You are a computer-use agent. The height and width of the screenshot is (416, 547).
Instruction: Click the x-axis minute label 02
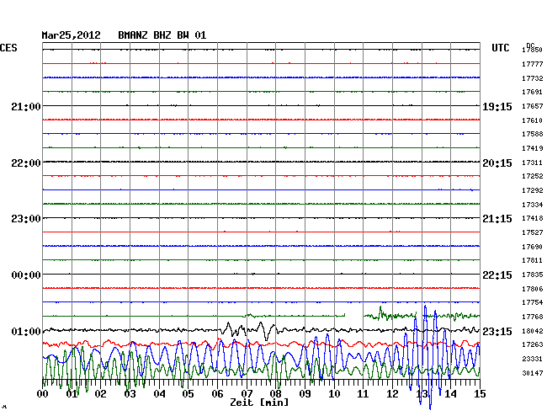[x=101, y=394]
